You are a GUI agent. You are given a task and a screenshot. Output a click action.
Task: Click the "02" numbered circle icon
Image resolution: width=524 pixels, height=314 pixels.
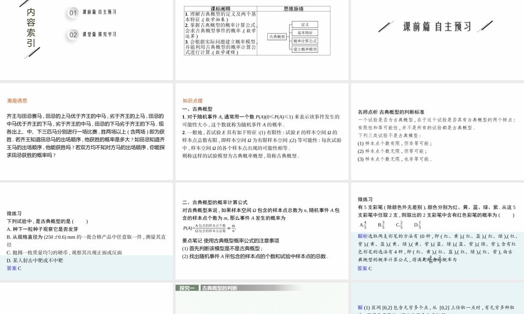coord(72,34)
